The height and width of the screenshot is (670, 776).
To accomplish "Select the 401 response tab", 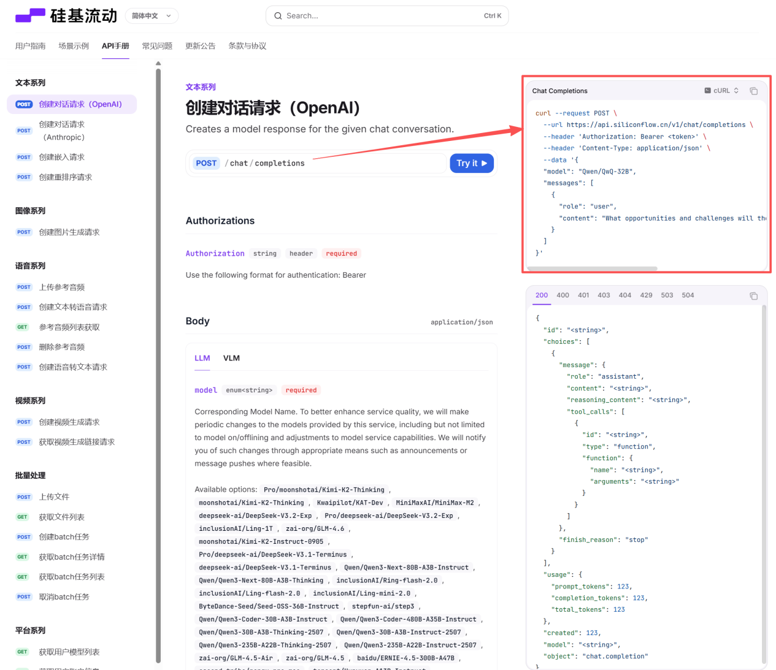I will (x=583, y=295).
